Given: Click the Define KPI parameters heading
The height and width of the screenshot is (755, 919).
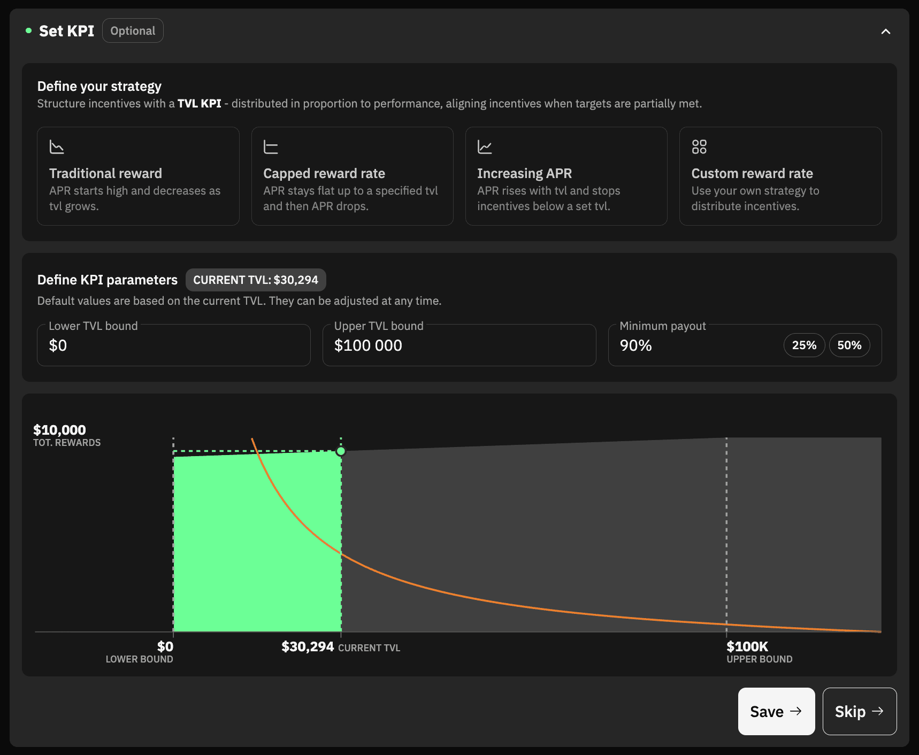Looking at the screenshot, I should click(x=107, y=280).
